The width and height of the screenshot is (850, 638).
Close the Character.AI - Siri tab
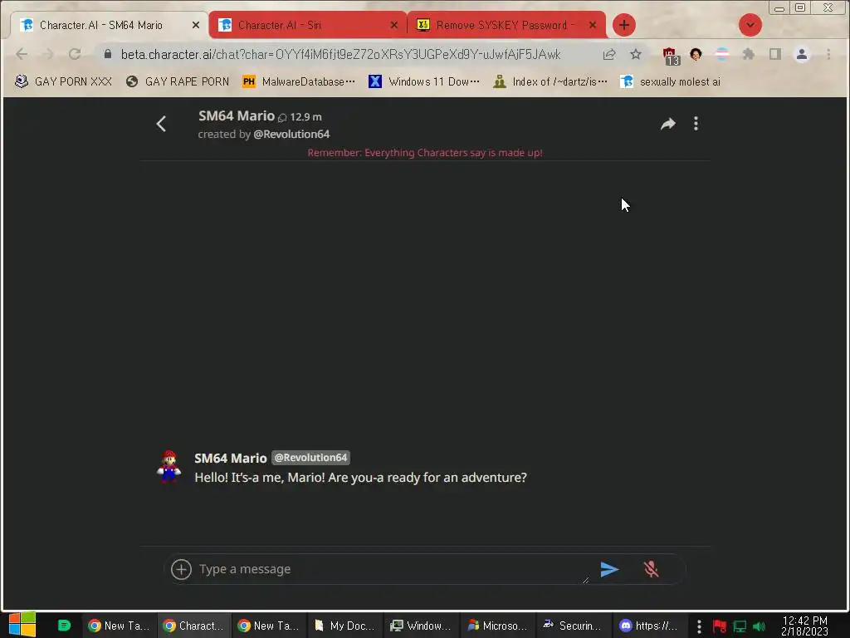(x=394, y=25)
